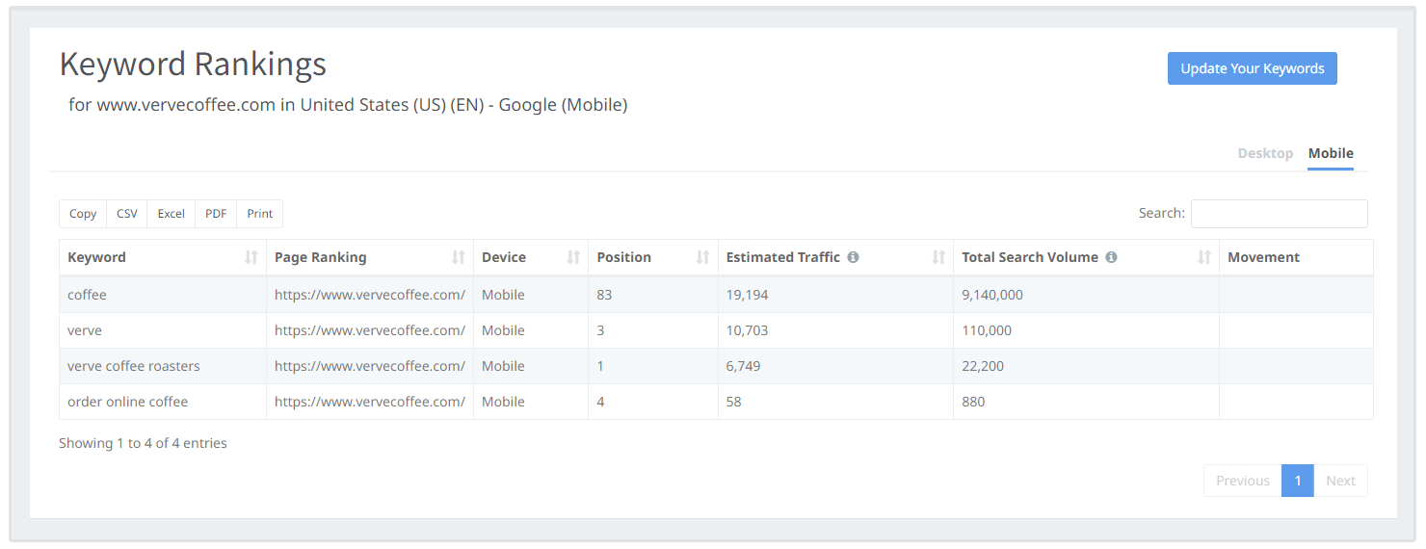Viewport: 1426px width, 549px height.
Task: Click the Keyword Rankings heading
Action: [193, 65]
